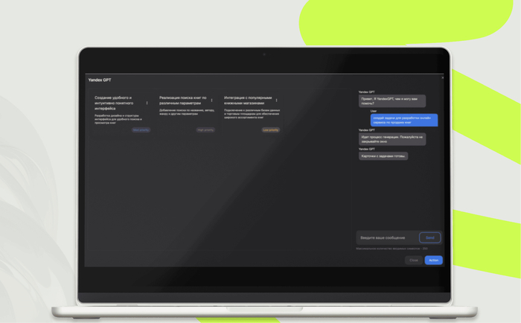Click the Yandex GPT dialog title
This screenshot has width=521, height=323.
(x=100, y=79)
